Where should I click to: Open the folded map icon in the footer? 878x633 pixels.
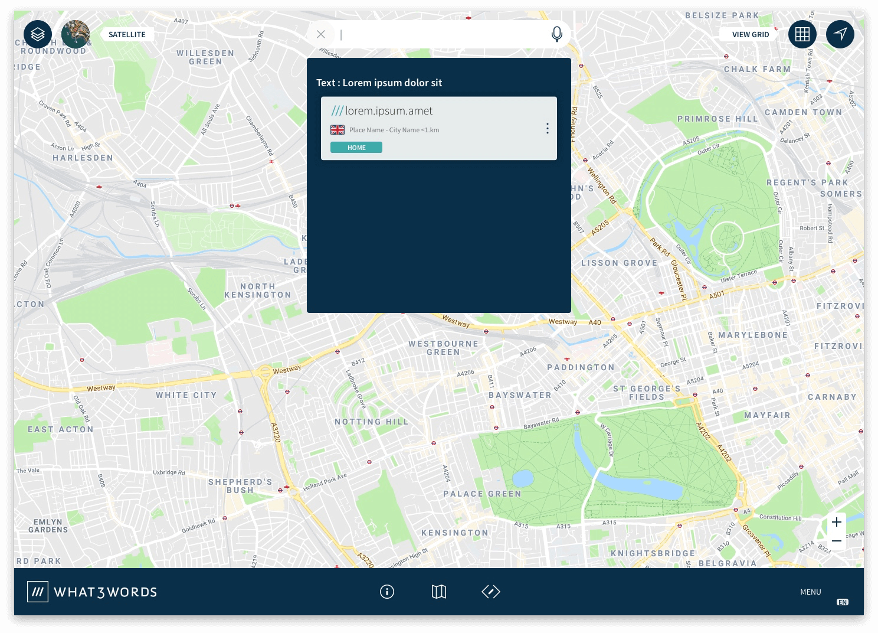pyautogui.click(x=439, y=592)
